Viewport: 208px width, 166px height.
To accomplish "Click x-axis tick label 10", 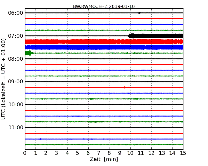I will (130, 153).
